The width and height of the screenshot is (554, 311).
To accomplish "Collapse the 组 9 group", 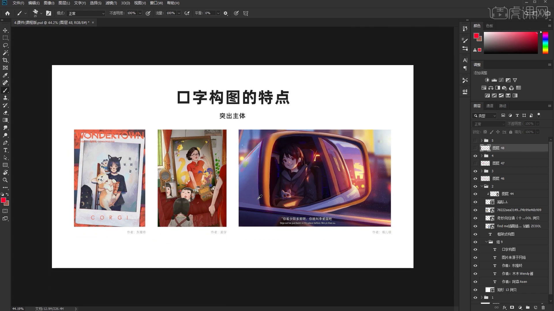I will (x=486, y=242).
